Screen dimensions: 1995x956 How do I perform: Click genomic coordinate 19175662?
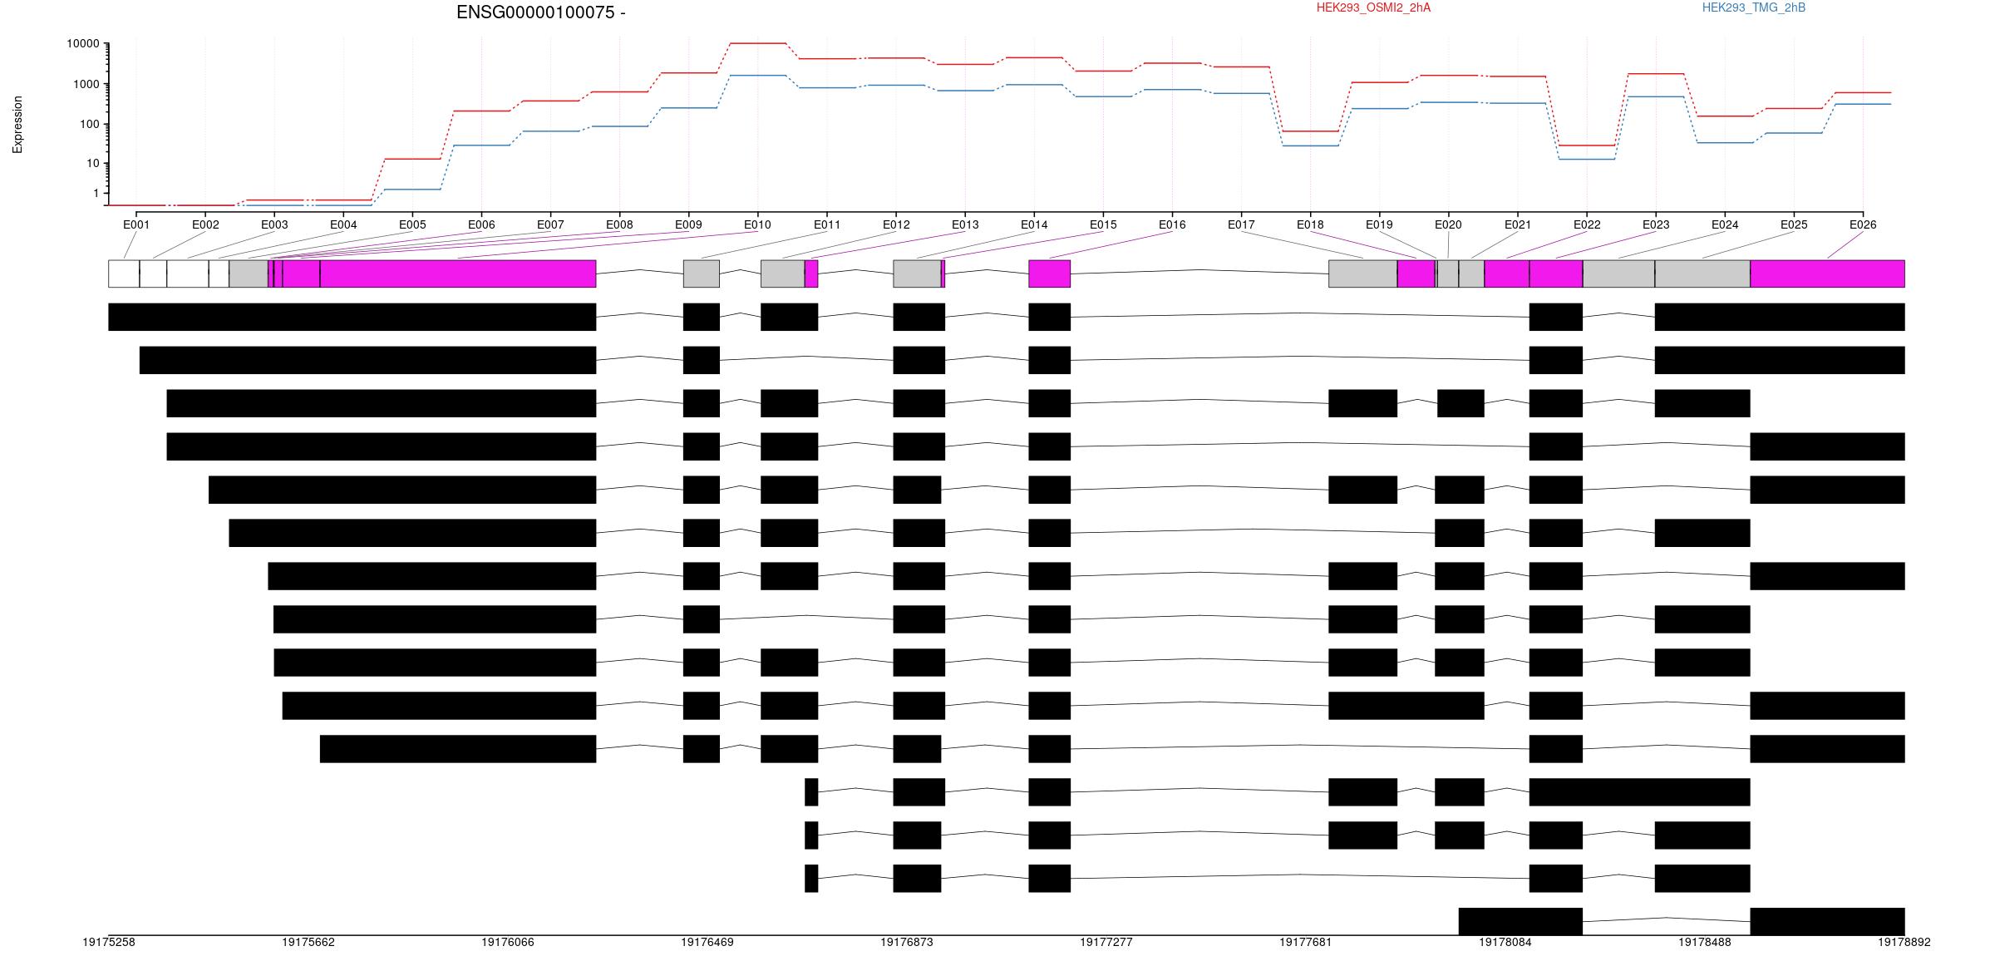308,942
